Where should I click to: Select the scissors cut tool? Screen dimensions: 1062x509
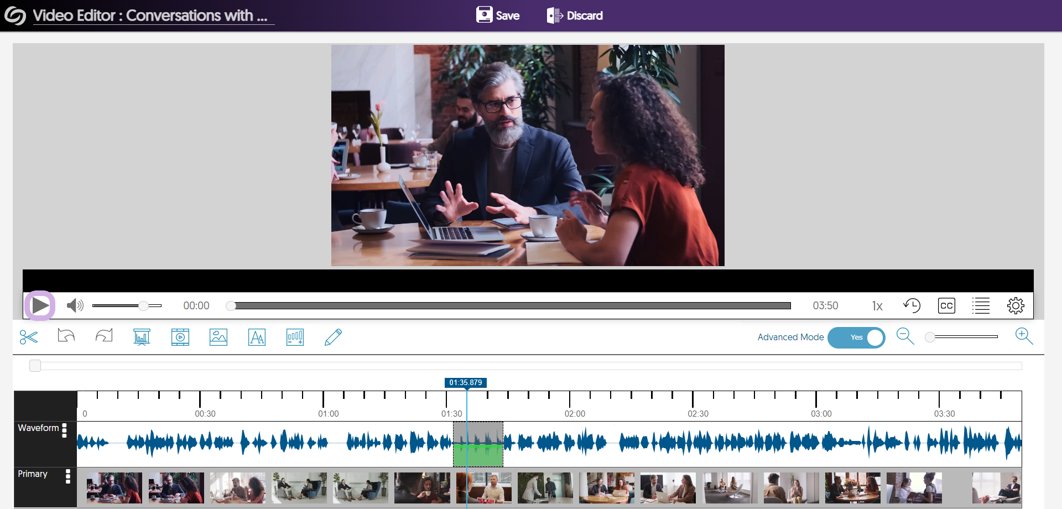click(x=29, y=337)
